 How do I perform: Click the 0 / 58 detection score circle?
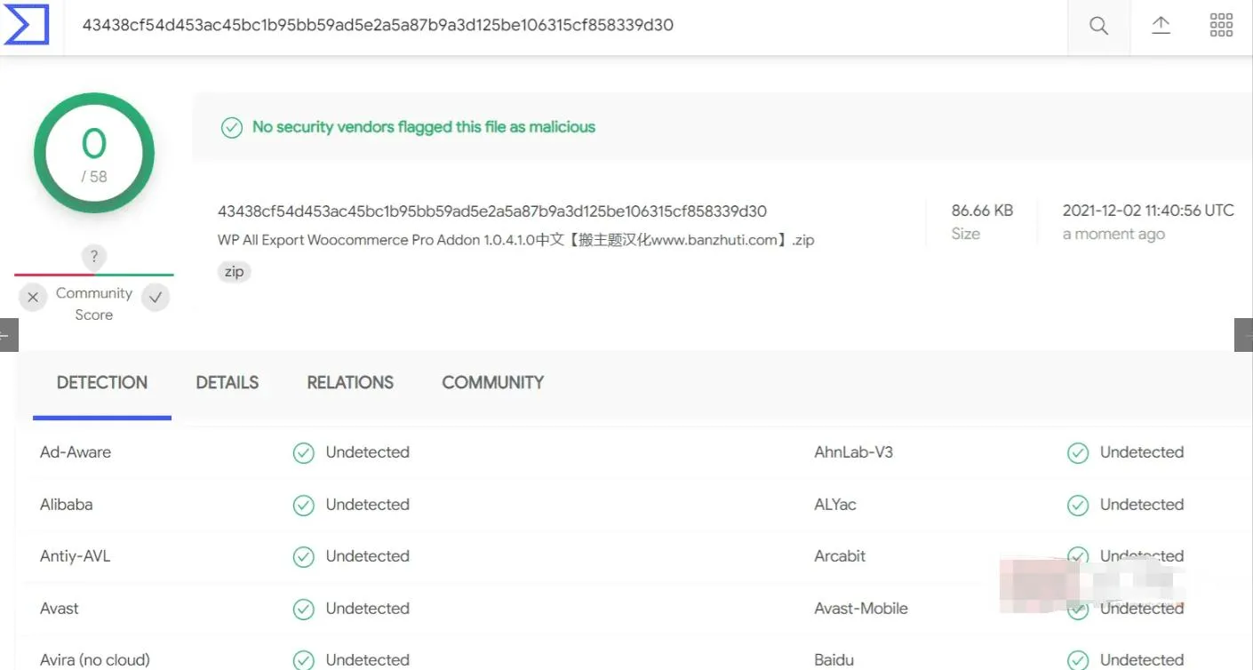(94, 154)
